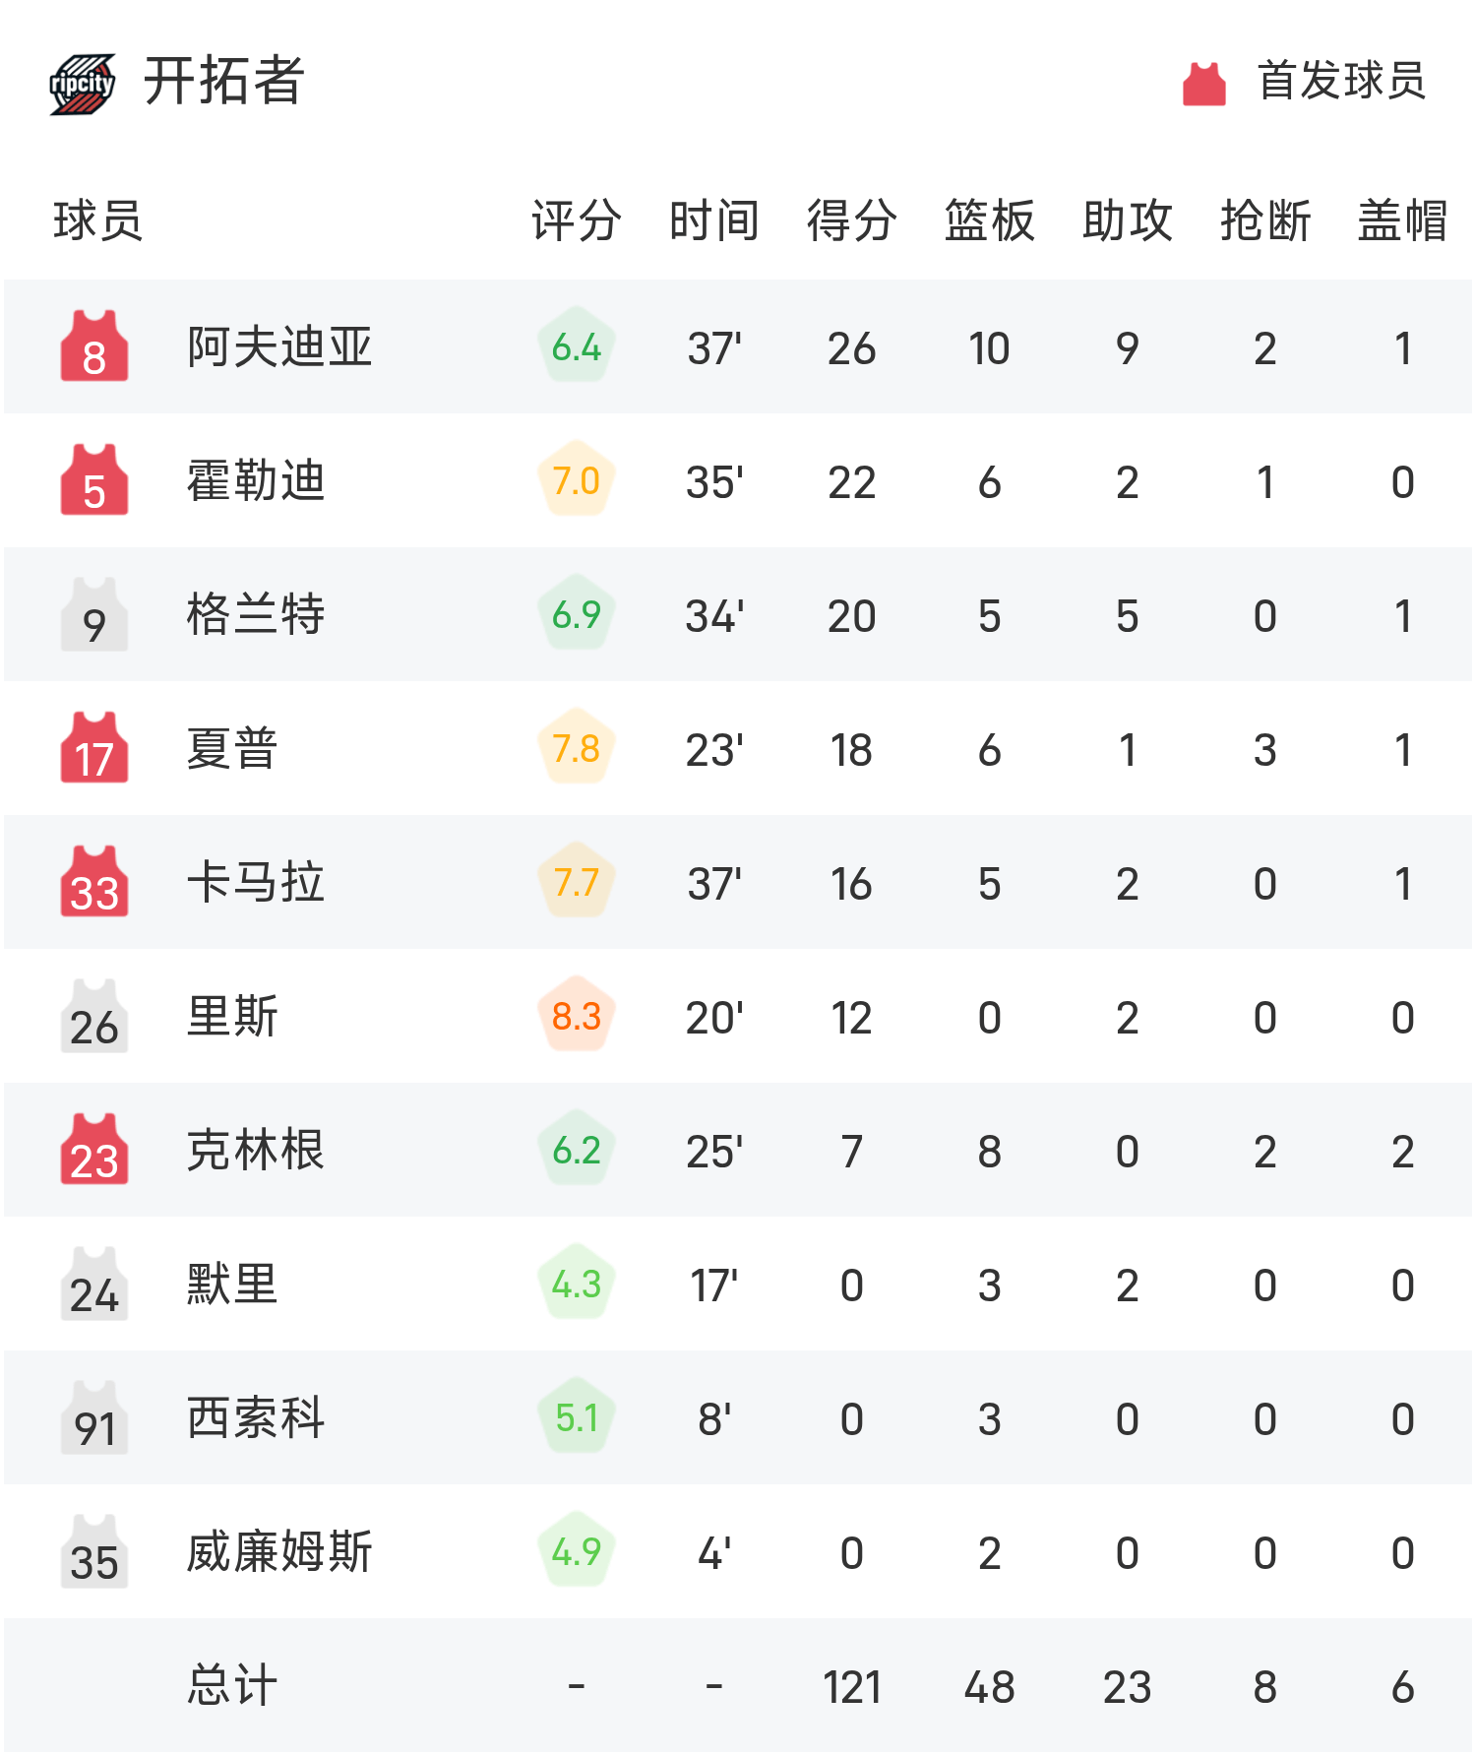
Task: Click the gray number 91 jersey icon
Action: 94,1417
